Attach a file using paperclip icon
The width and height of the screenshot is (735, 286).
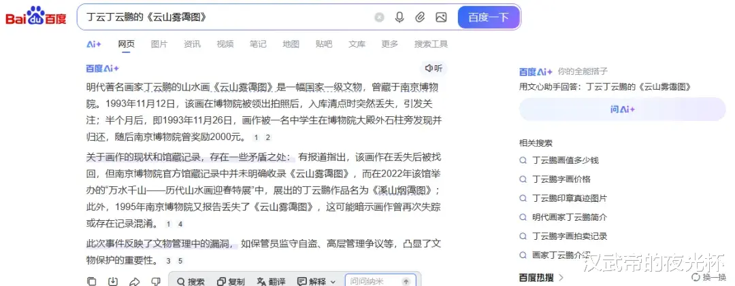[420, 17]
